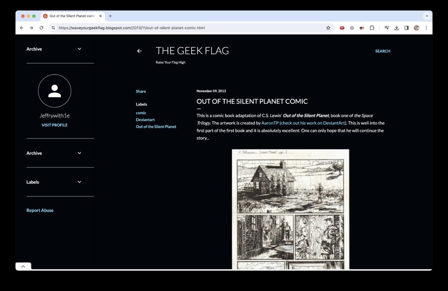Open a new browser tab
Screen dimensions: 448x291
(110, 16)
